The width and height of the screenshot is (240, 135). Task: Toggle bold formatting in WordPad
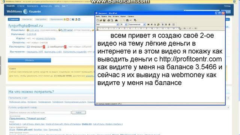148,24
